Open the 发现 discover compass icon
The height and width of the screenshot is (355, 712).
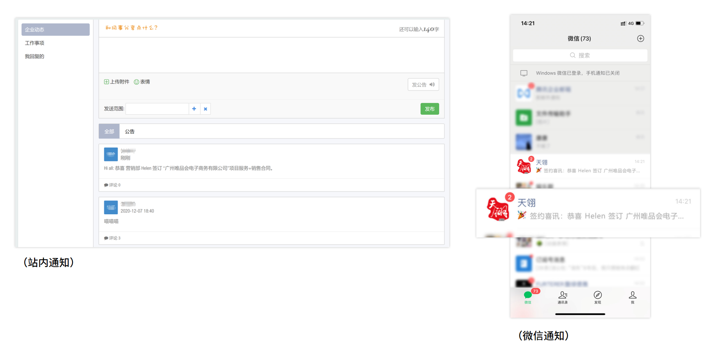tap(598, 295)
